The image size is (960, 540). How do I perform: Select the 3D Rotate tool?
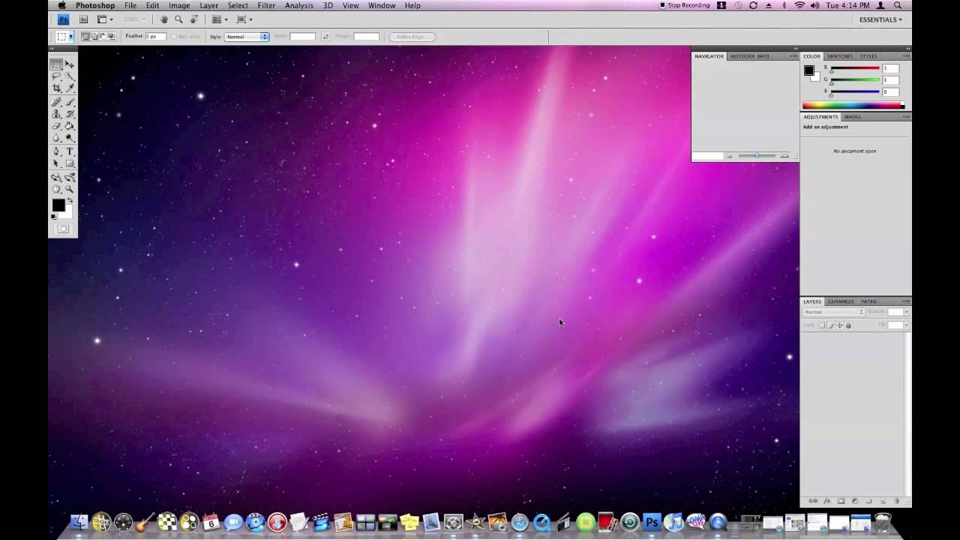[56, 177]
